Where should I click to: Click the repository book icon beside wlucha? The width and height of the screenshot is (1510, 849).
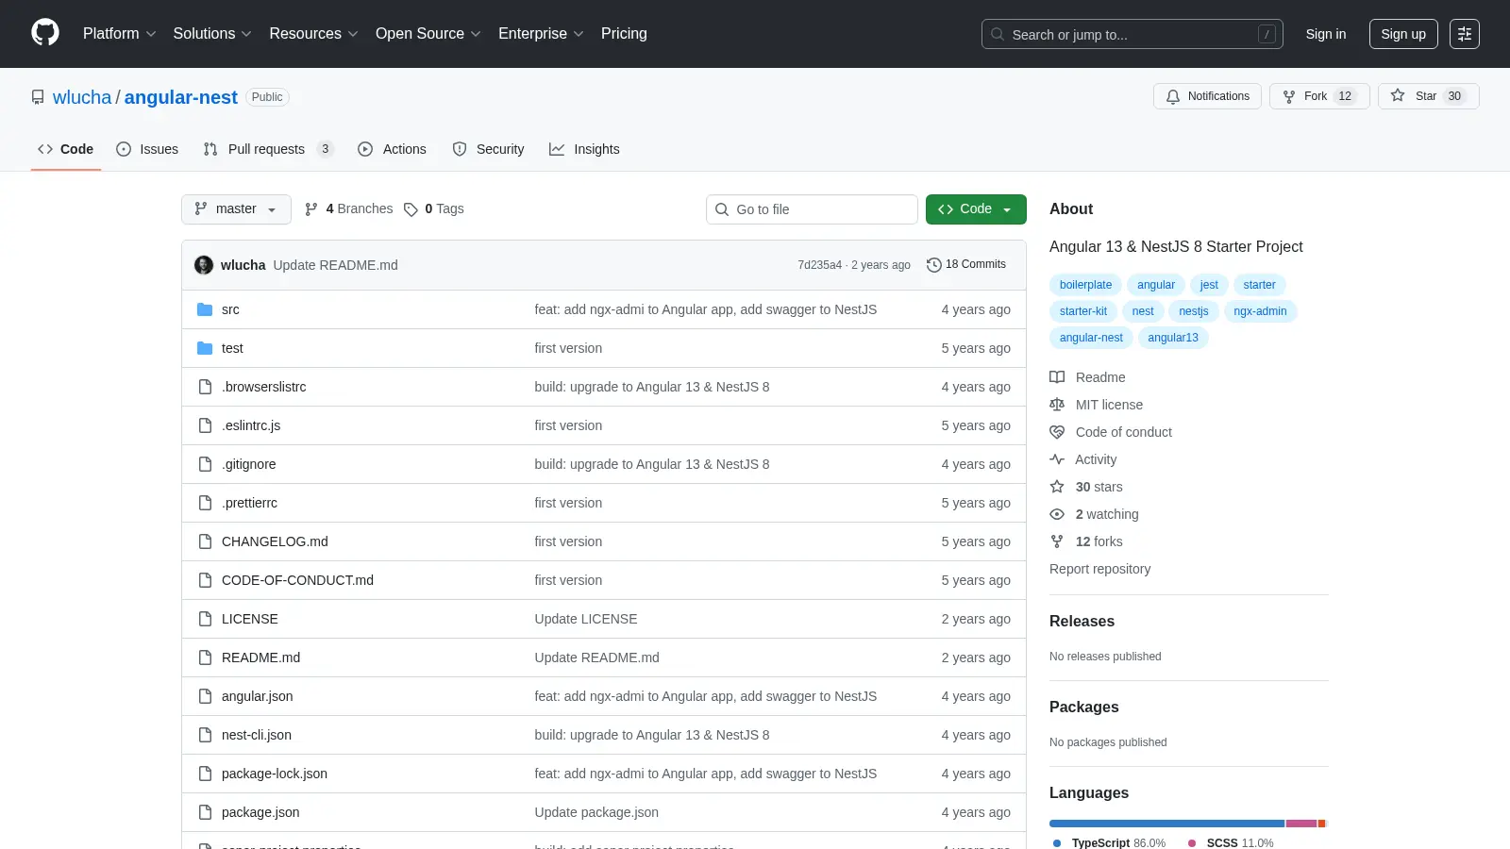[38, 97]
